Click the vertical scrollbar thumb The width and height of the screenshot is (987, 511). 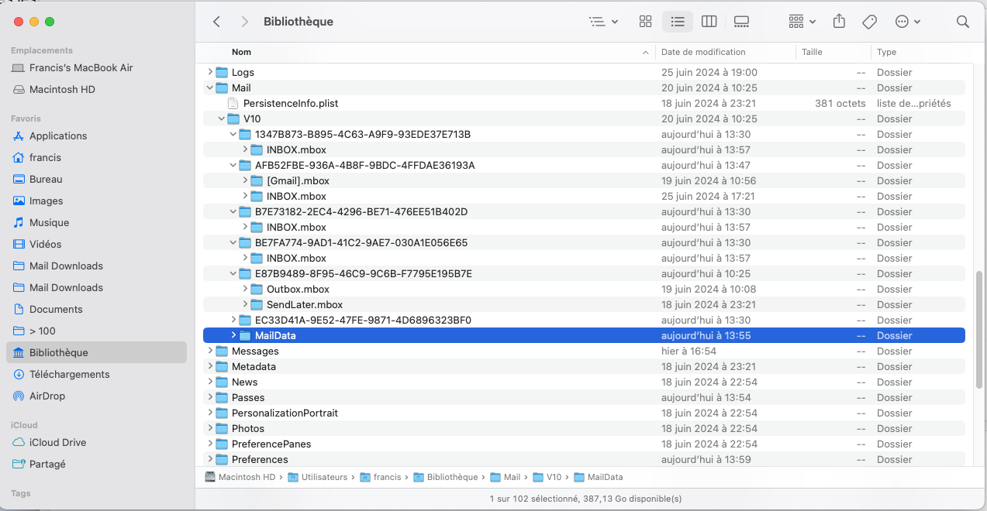(x=979, y=331)
